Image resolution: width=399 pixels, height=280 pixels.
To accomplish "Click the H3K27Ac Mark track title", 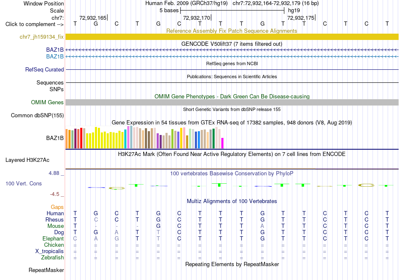I will [232, 154].
